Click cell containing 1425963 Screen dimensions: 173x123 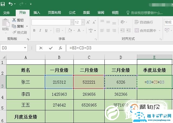pos(59,94)
